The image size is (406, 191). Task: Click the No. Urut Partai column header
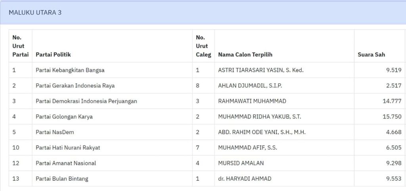(x=20, y=46)
